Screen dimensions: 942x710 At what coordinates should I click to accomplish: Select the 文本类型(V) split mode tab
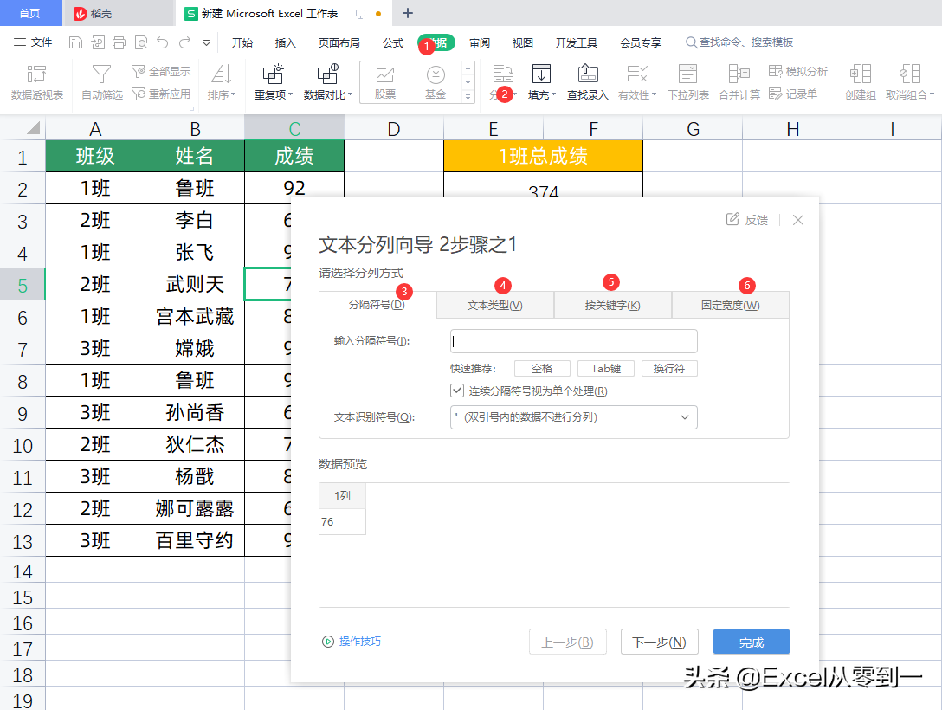tap(495, 305)
